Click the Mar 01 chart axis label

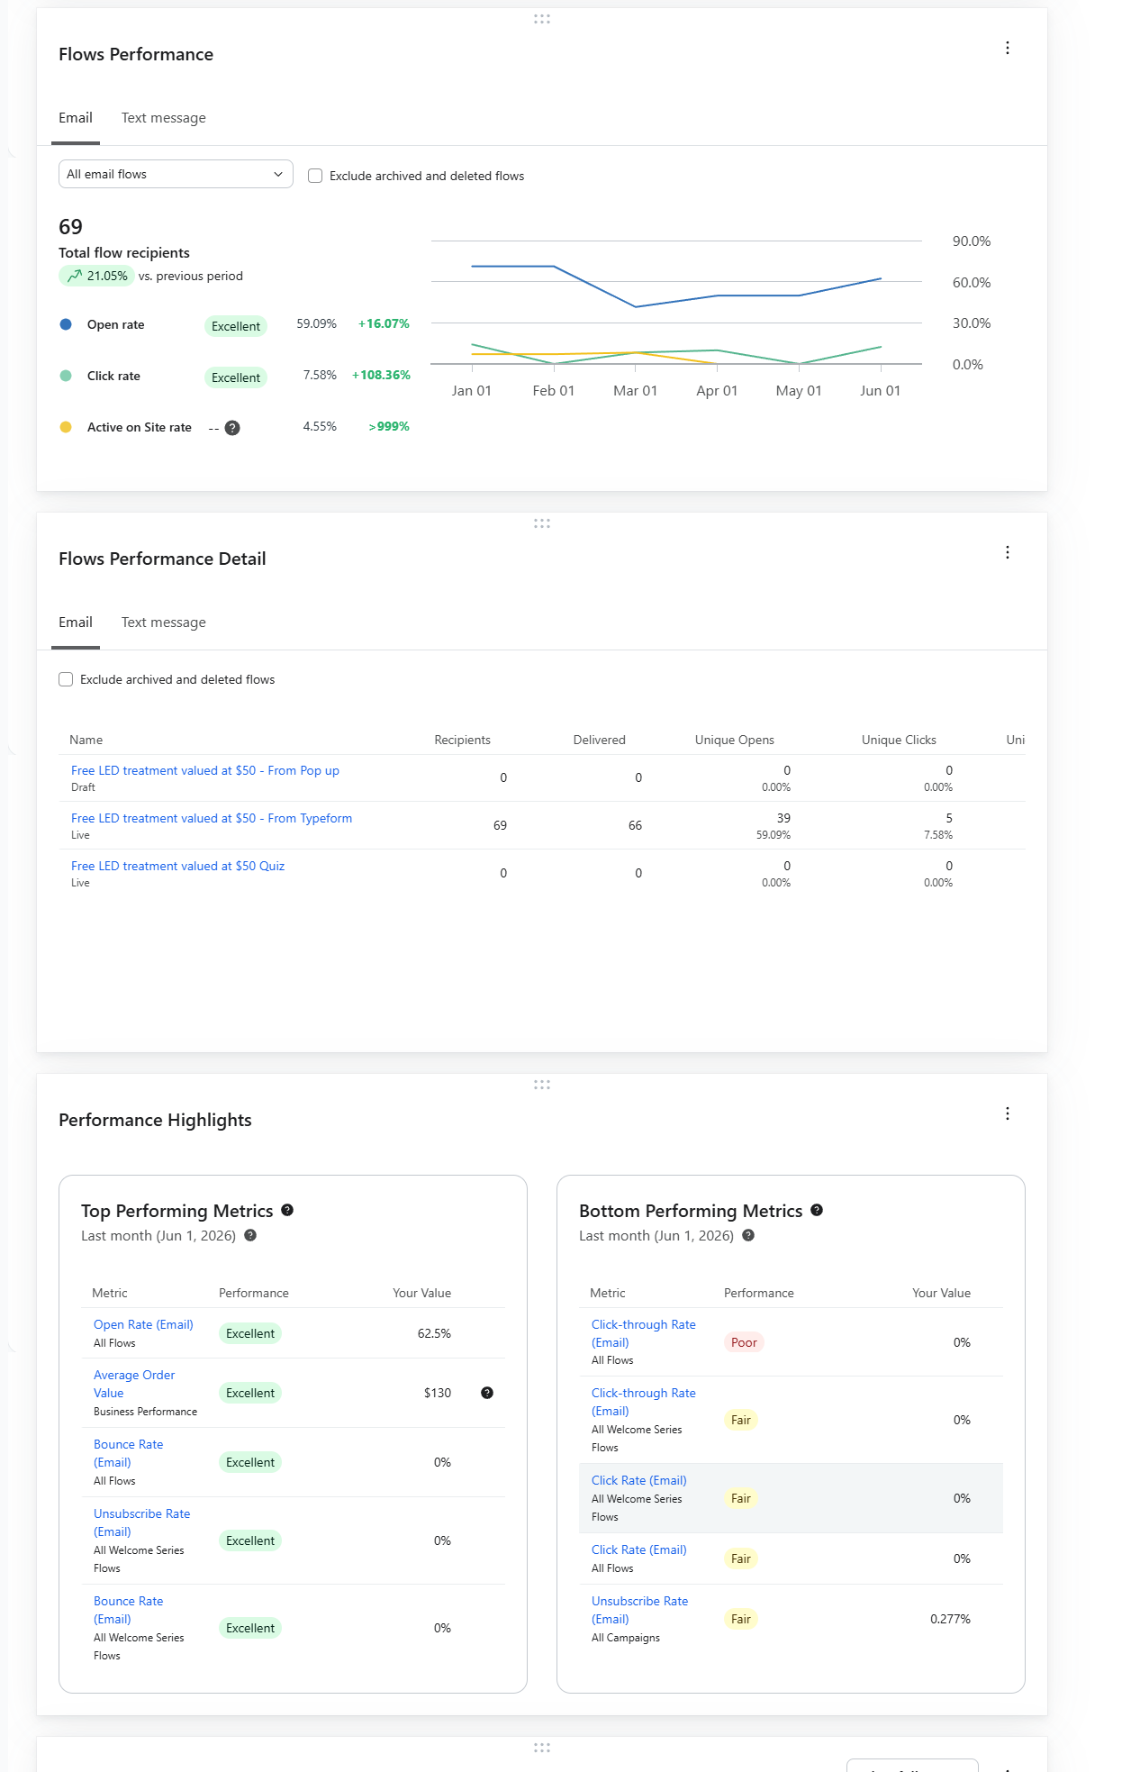point(635,390)
